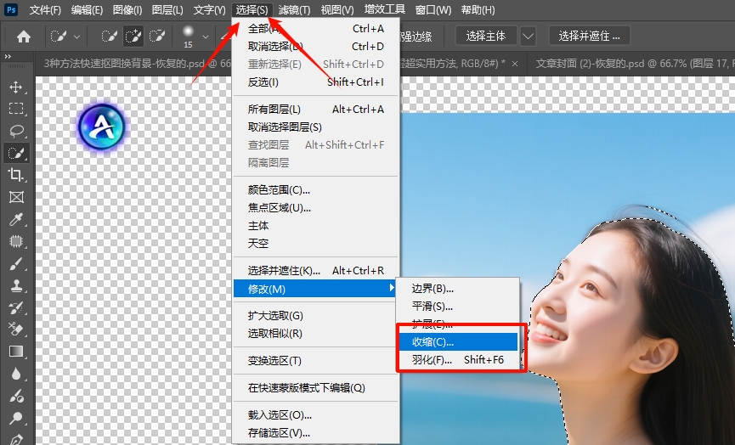Click the 选择主体 button
The width and height of the screenshot is (735, 445).
[486, 37]
